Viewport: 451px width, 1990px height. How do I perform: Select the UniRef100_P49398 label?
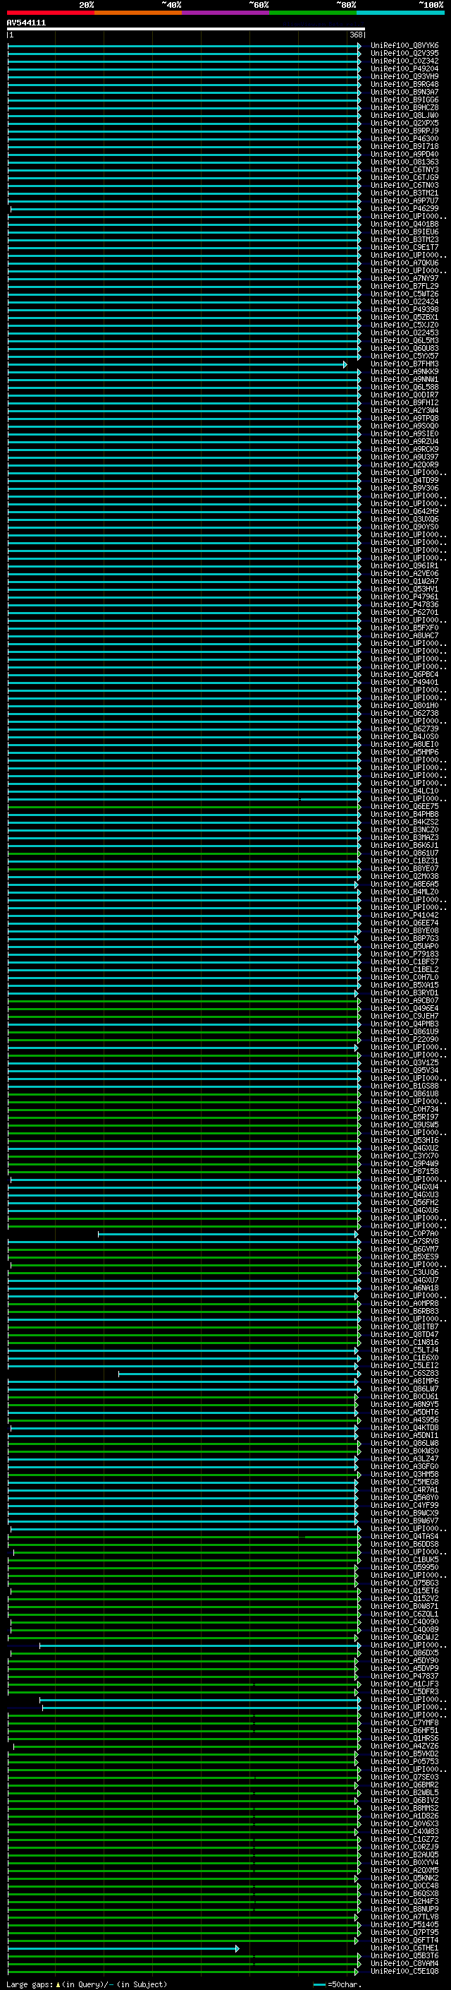pos(404,310)
